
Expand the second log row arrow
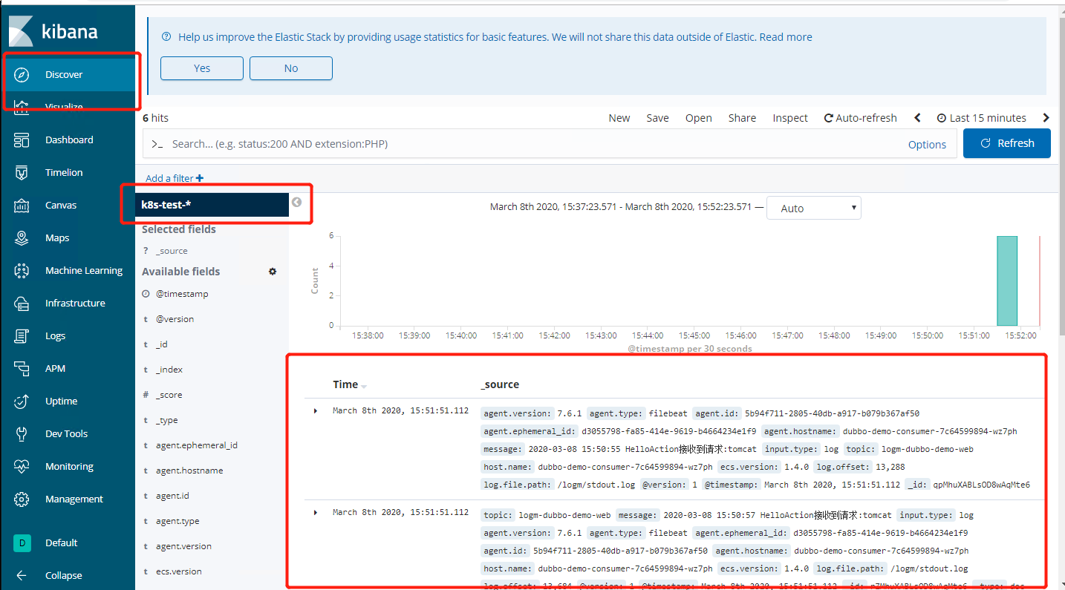[x=316, y=512]
